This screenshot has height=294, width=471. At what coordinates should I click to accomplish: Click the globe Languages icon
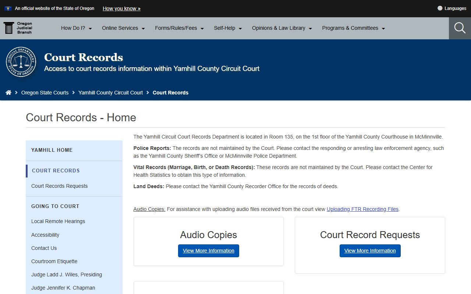(440, 8)
